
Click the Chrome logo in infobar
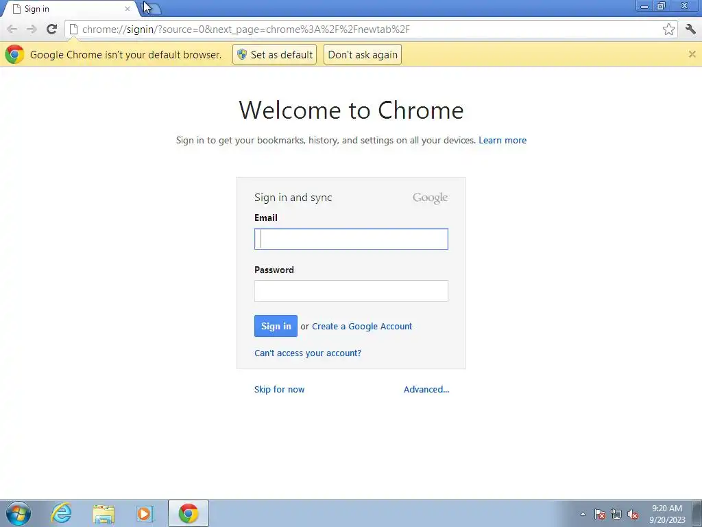click(14, 54)
